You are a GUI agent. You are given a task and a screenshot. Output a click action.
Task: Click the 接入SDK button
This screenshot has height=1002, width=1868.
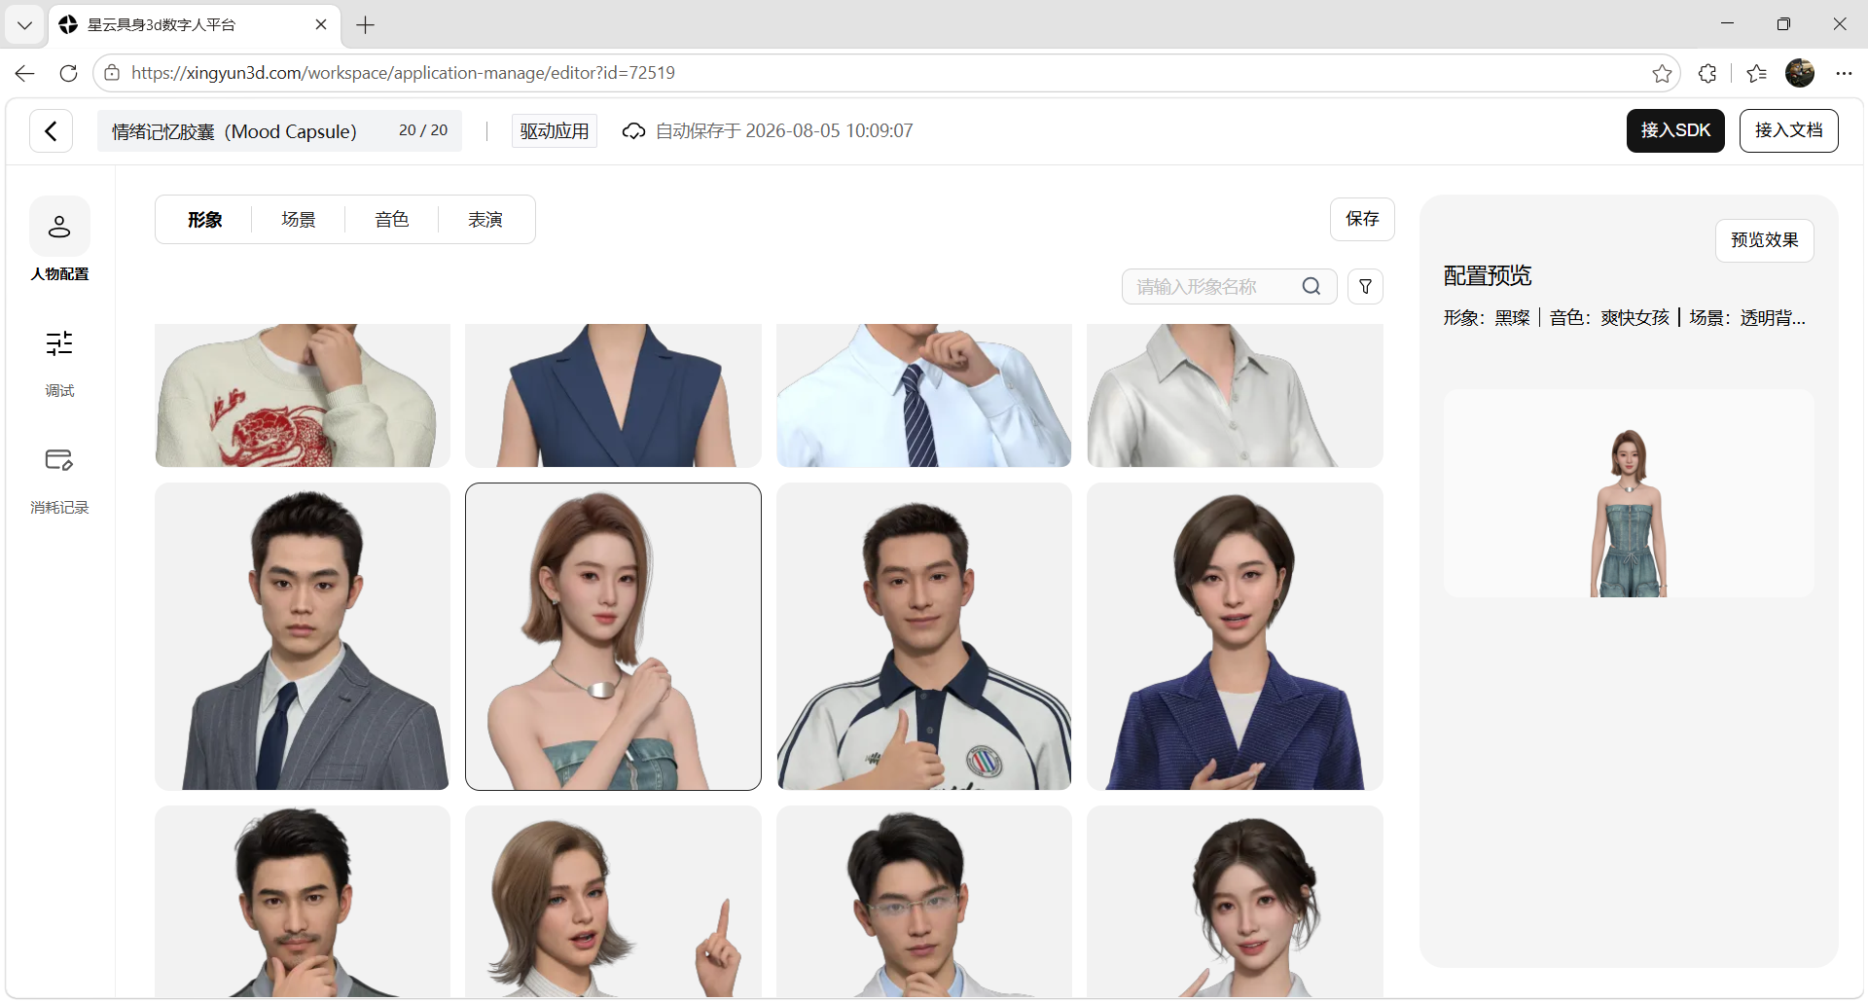(x=1675, y=130)
